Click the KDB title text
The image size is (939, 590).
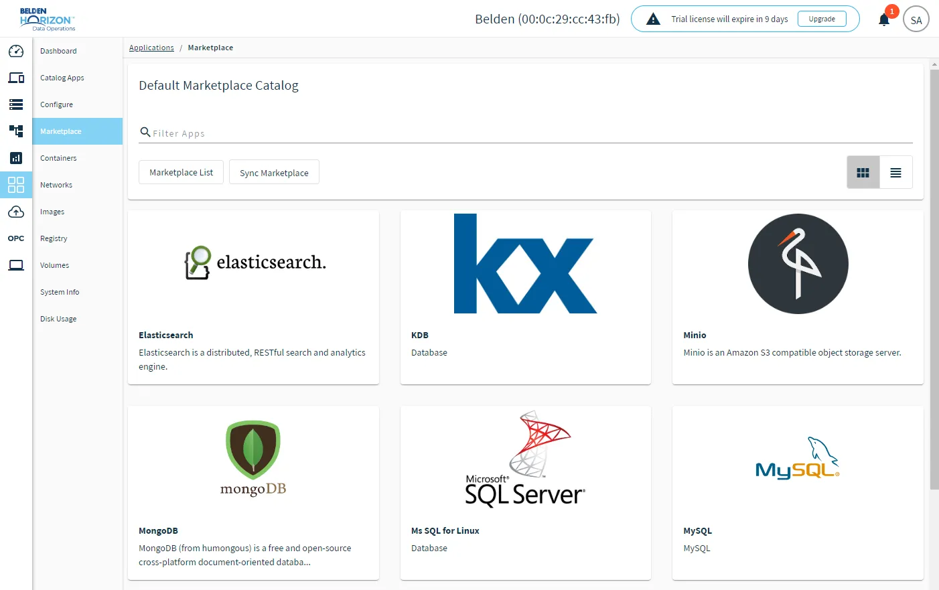(x=420, y=335)
